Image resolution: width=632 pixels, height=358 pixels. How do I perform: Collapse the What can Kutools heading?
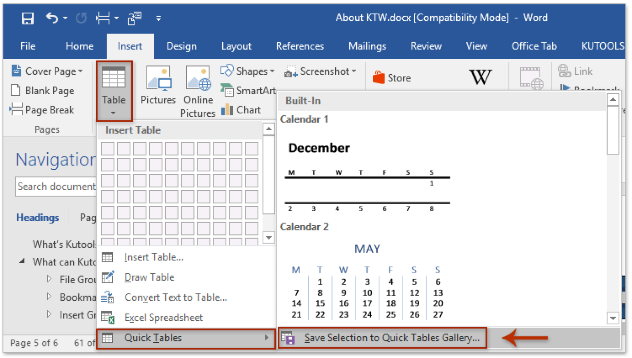click(x=23, y=261)
